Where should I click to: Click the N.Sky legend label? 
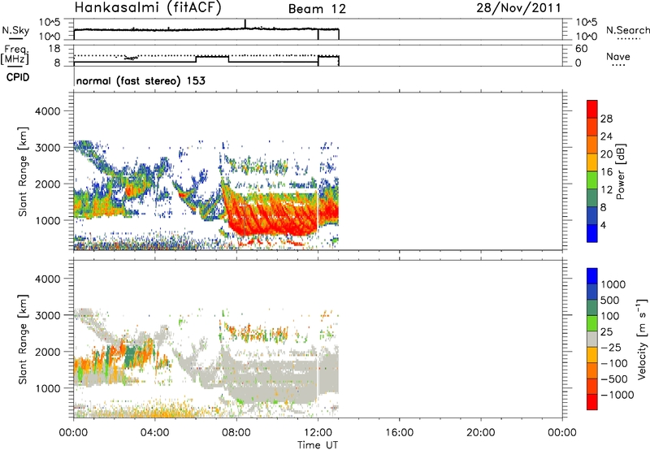pos(15,30)
